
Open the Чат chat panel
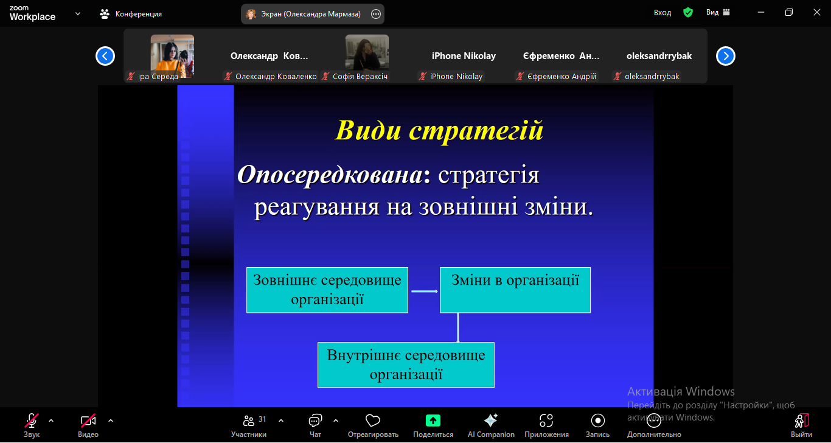click(x=315, y=425)
